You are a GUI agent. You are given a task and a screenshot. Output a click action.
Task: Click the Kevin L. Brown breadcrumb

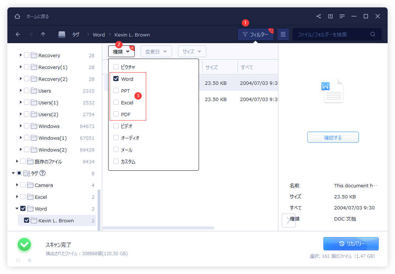132,35
